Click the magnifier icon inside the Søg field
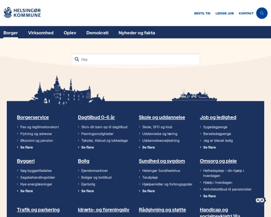271x217 pixels. [x=77, y=59]
